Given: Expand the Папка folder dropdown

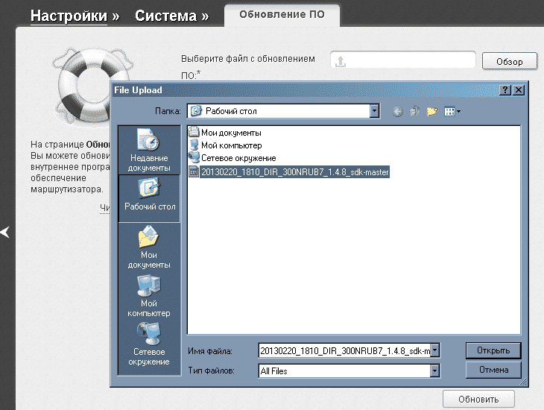Looking at the screenshot, I should [x=374, y=111].
